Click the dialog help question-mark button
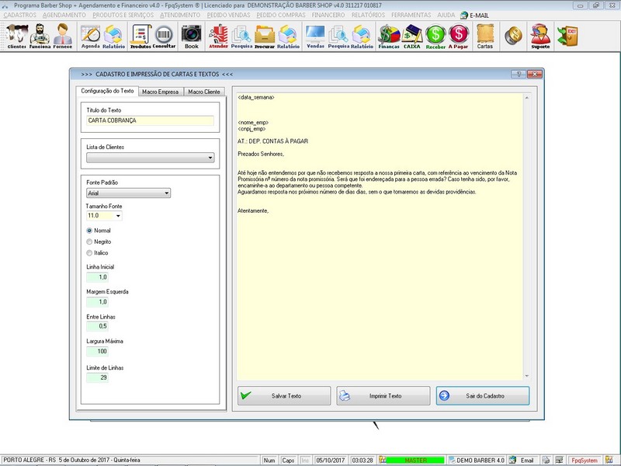This screenshot has height=466, width=621. [519, 74]
